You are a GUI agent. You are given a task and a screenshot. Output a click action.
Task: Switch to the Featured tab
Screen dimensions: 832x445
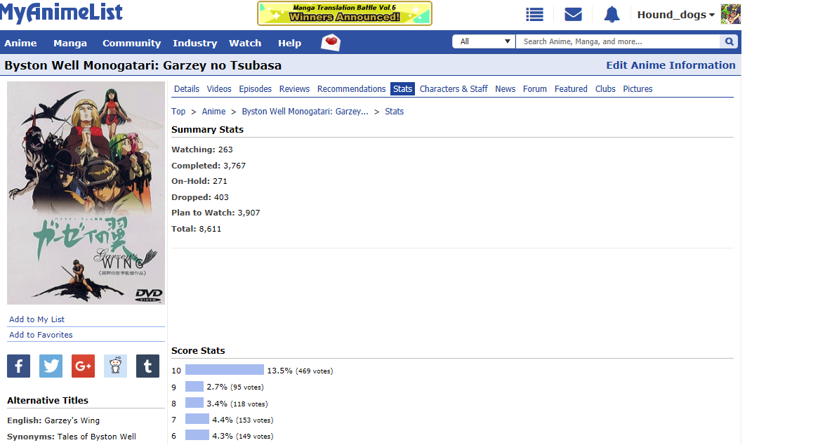point(571,89)
